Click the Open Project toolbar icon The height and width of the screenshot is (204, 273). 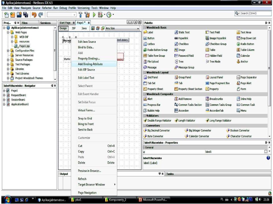(x=19, y=15)
